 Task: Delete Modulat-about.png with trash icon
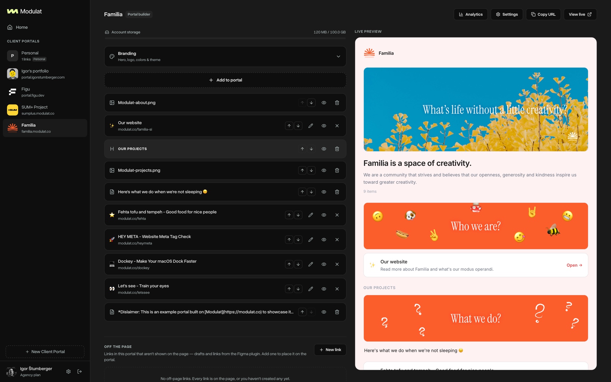[337, 103]
